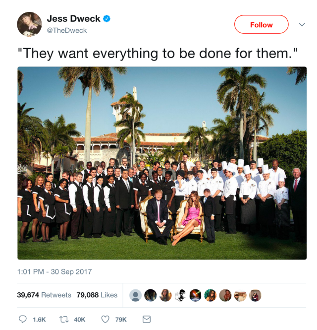Enlarge the attached group photo
Screen dimensions: 317x330
(162, 163)
